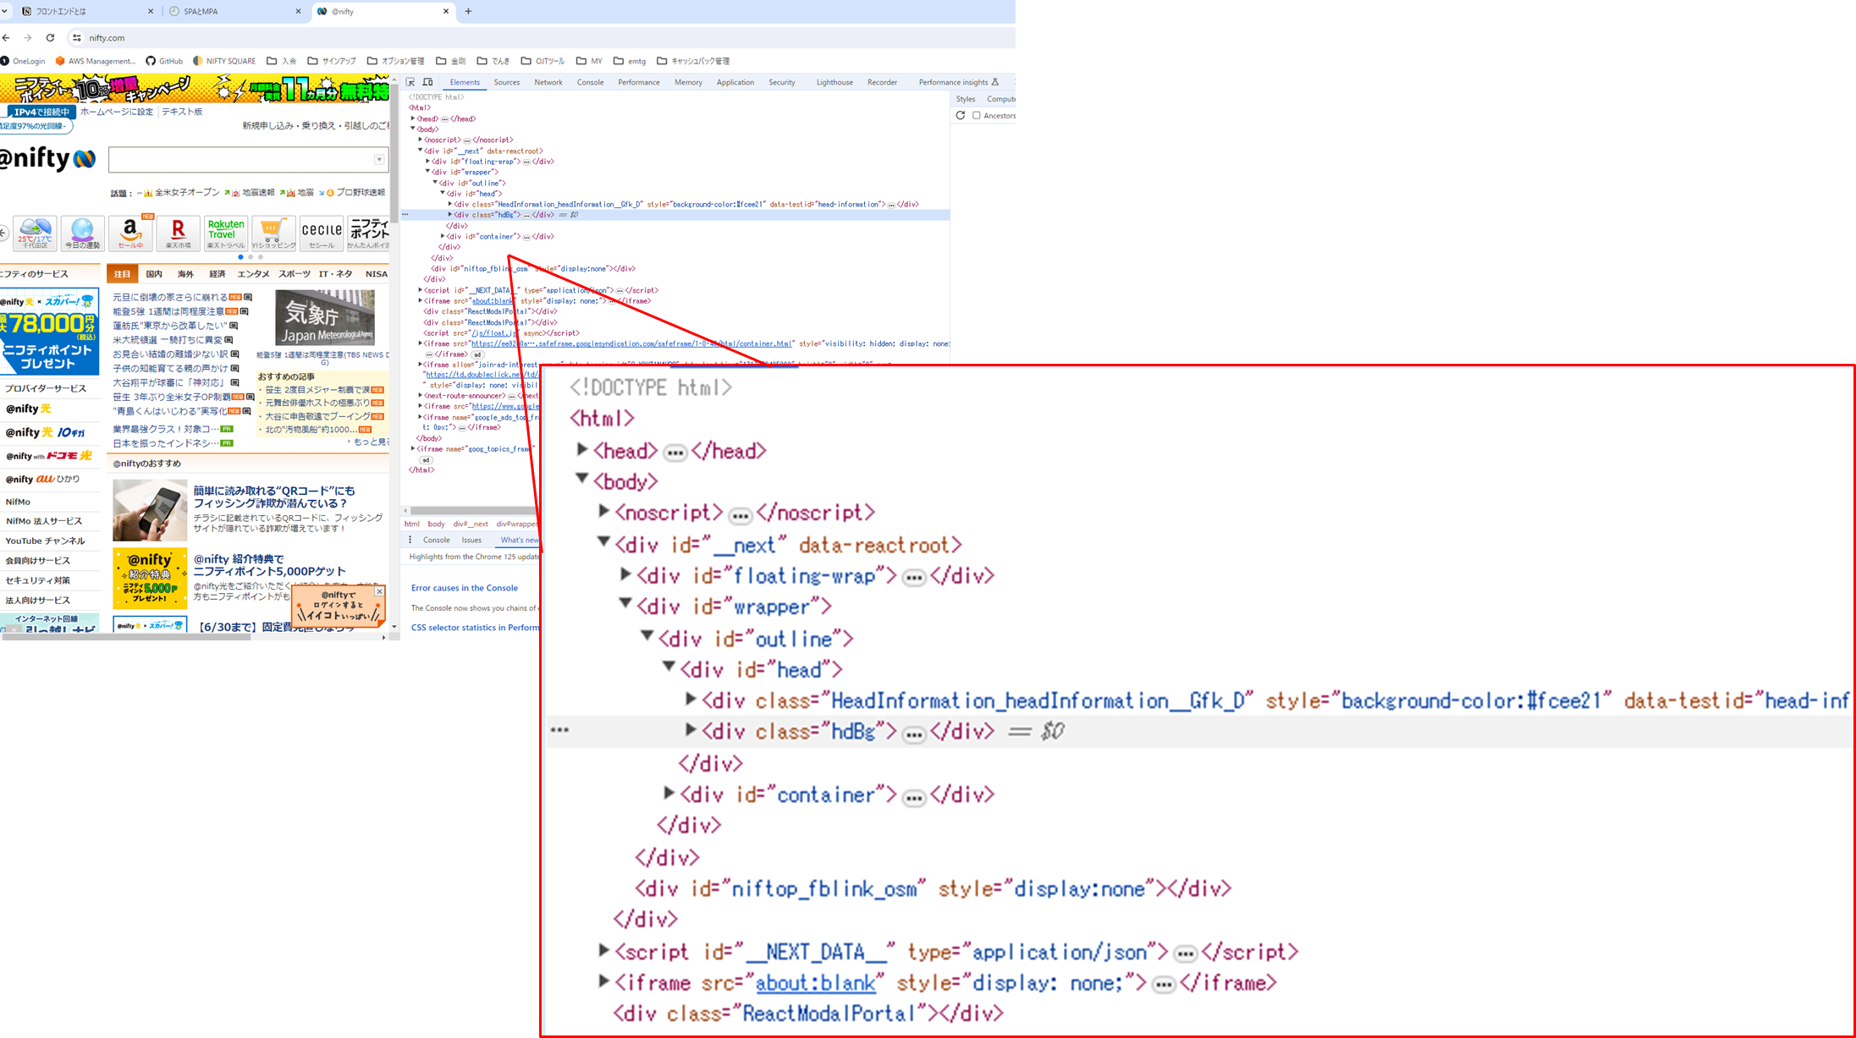Screen dimensions: 1856x1038
Task: Open the 蓮舫氏"東京から改革したい" headline
Action: [170, 326]
